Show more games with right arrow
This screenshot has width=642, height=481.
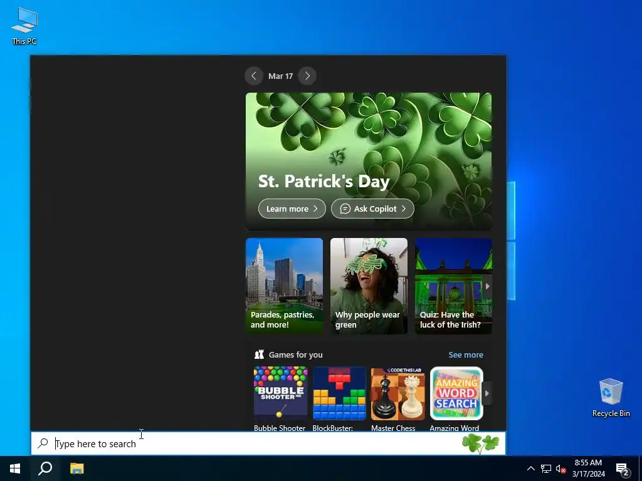pyautogui.click(x=487, y=393)
